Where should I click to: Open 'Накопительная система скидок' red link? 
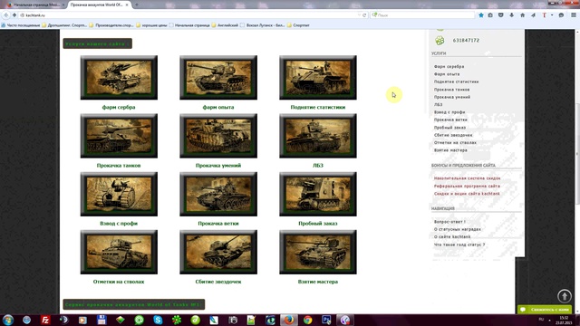tap(467, 178)
